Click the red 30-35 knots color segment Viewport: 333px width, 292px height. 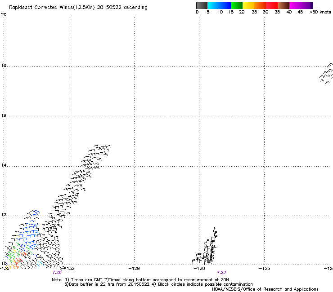pyautogui.click(x=272, y=5)
